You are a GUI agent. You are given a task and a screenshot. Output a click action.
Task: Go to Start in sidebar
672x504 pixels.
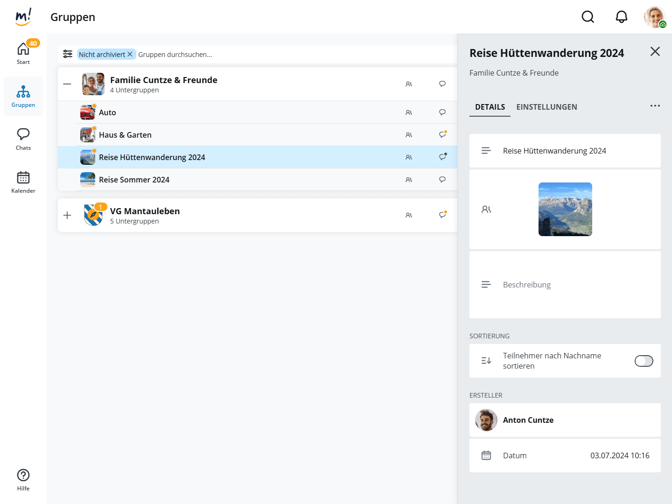pos(23,53)
